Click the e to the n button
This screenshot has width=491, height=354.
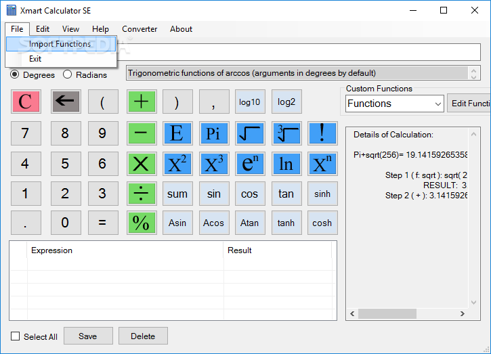pos(250,164)
